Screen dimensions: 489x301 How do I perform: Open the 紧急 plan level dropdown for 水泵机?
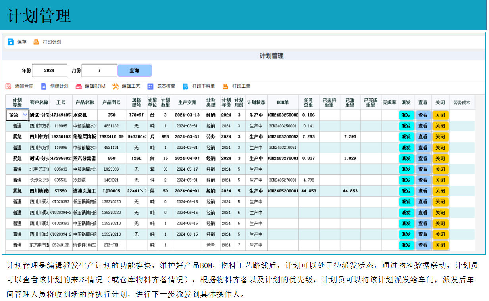25,115
